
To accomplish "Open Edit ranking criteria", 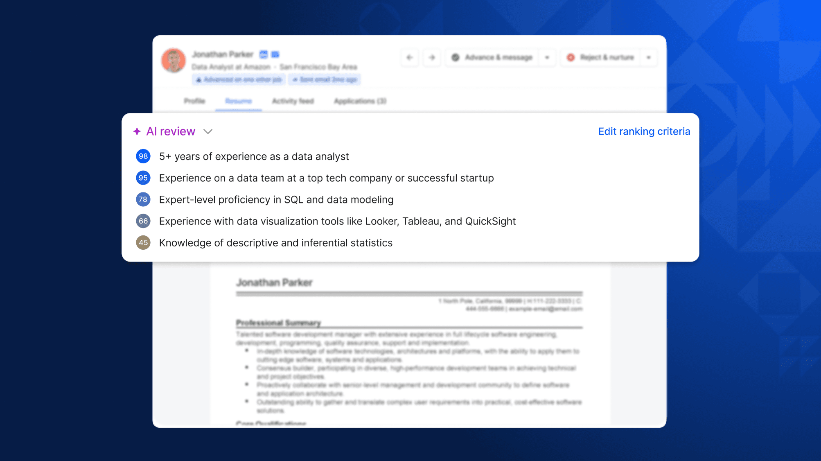I will (x=643, y=131).
